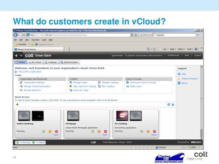
Task: Click the IE print toolbar icon
Action: [x=165, y=49]
